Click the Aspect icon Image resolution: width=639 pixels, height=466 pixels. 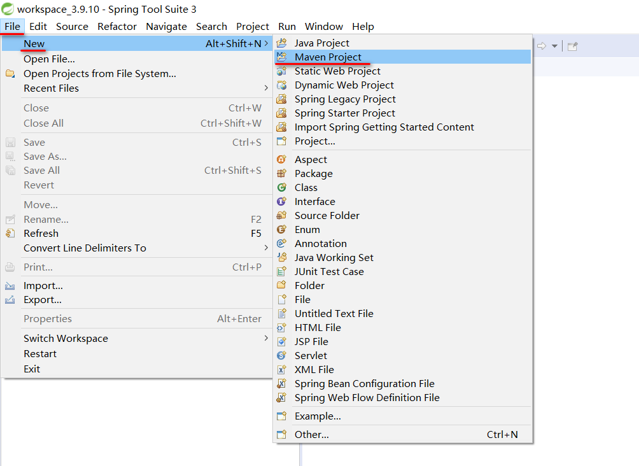[281, 159]
